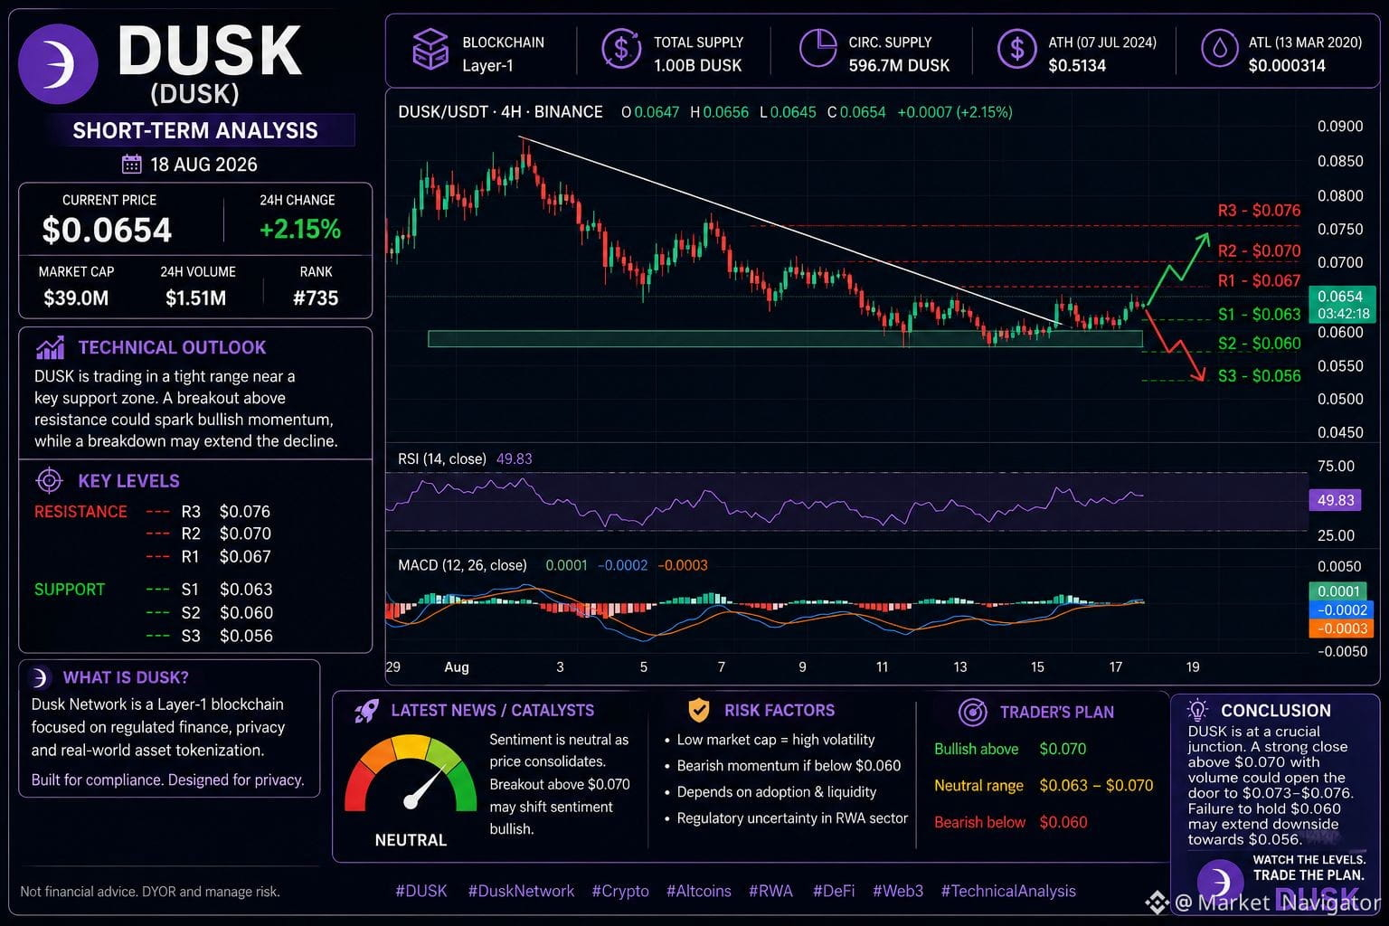Click the Market Cap value $39.0M
The width and height of the screenshot is (1389, 926).
click(x=76, y=298)
